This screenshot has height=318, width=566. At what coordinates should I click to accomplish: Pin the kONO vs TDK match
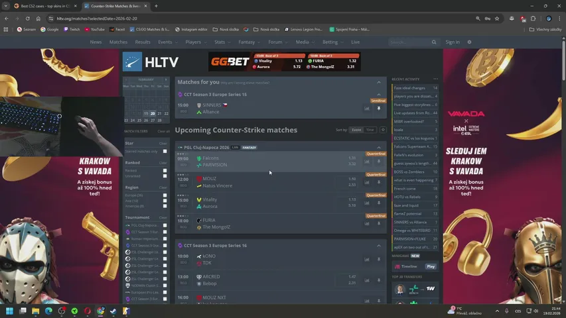379,259
